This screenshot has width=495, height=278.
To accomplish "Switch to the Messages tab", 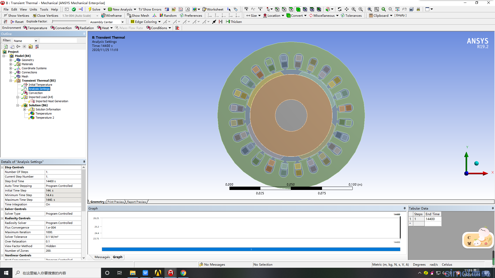I will (102, 257).
